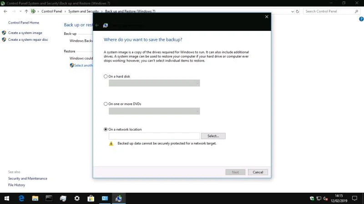Open File Explorer from taskbar
This screenshot has width=364, height=204.
pos(35,198)
